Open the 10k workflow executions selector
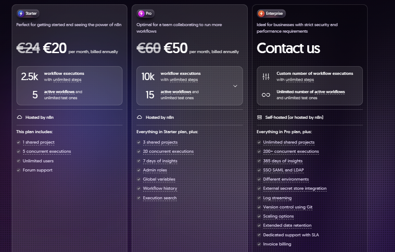Screen dimensions: 395x252 coord(190,77)
